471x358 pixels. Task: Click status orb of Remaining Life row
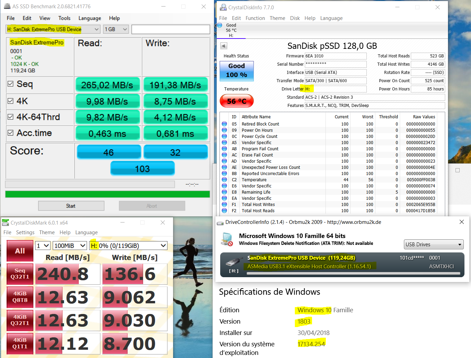point(224,192)
